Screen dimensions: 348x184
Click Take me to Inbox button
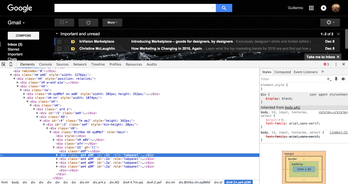(321, 57)
